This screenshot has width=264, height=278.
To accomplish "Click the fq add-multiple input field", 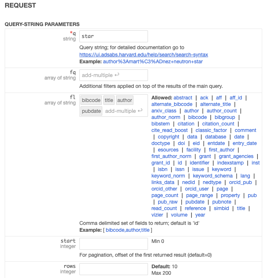I will click(114, 75).
